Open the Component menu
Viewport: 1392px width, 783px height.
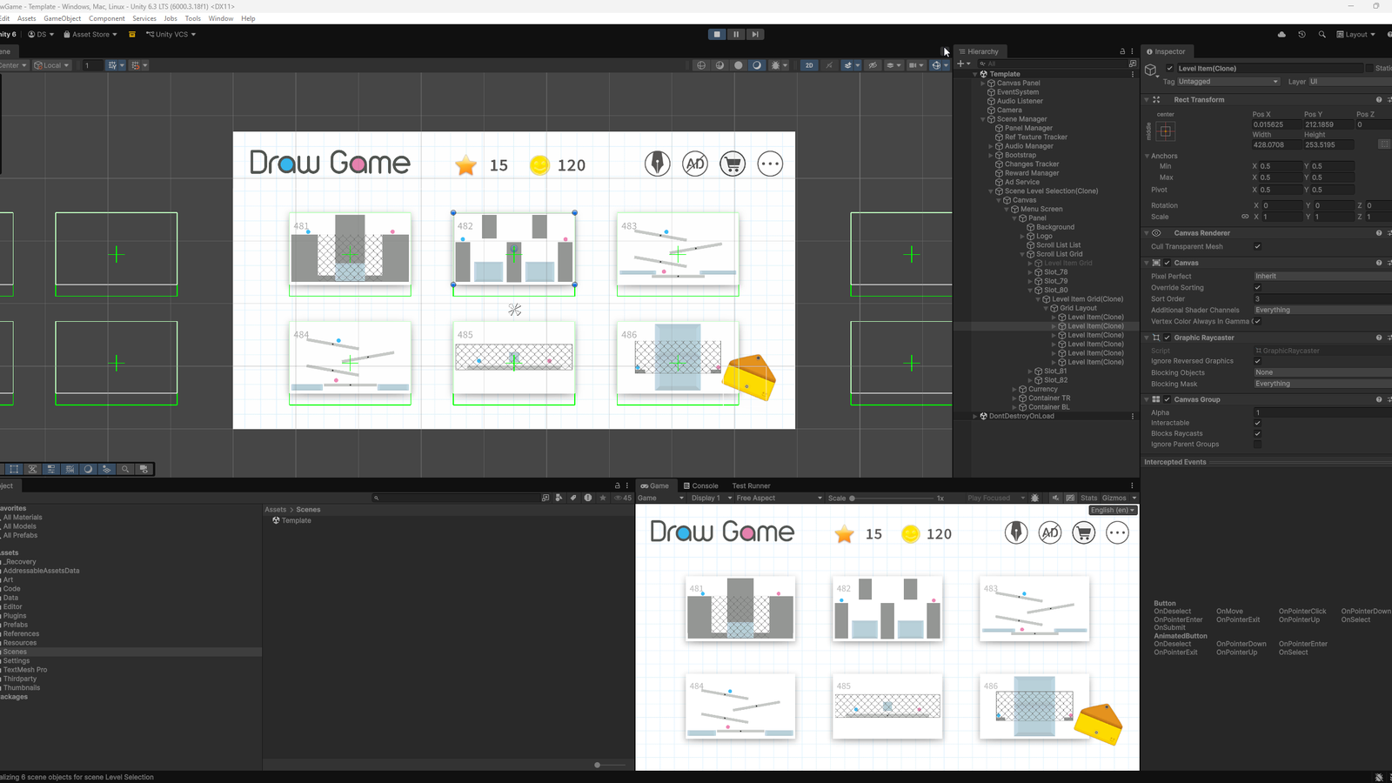[x=107, y=18]
